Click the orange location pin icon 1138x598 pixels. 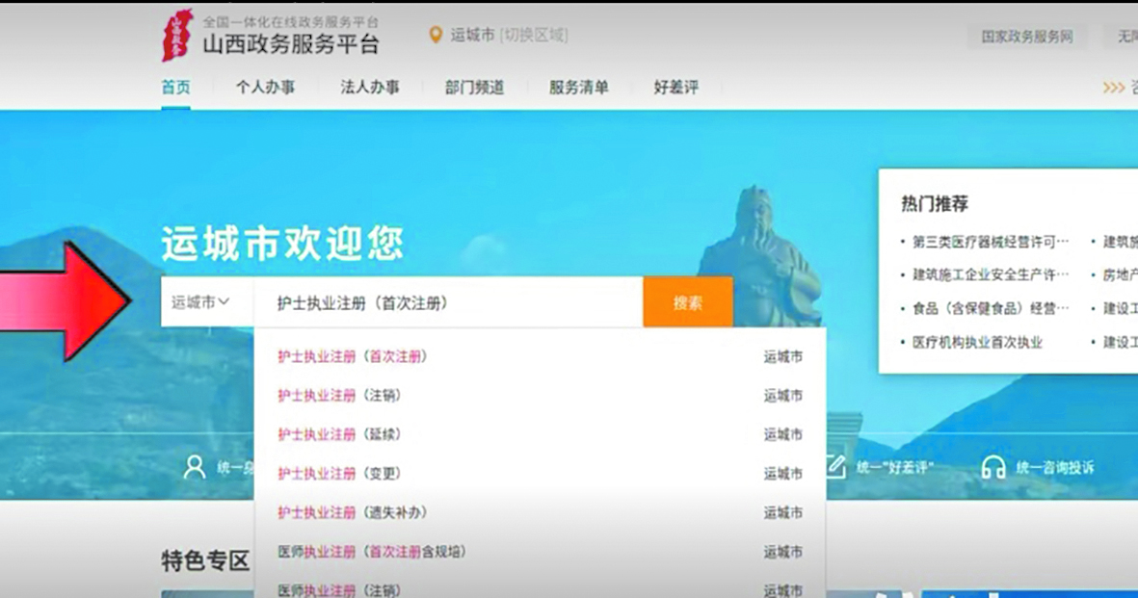[x=436, y=36]
